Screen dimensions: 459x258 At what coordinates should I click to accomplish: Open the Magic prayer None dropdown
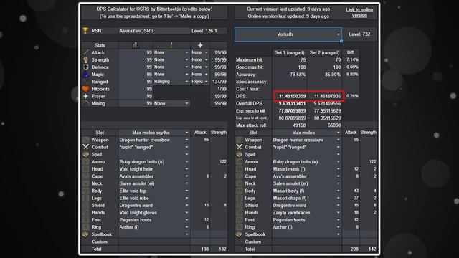[199, 75]
